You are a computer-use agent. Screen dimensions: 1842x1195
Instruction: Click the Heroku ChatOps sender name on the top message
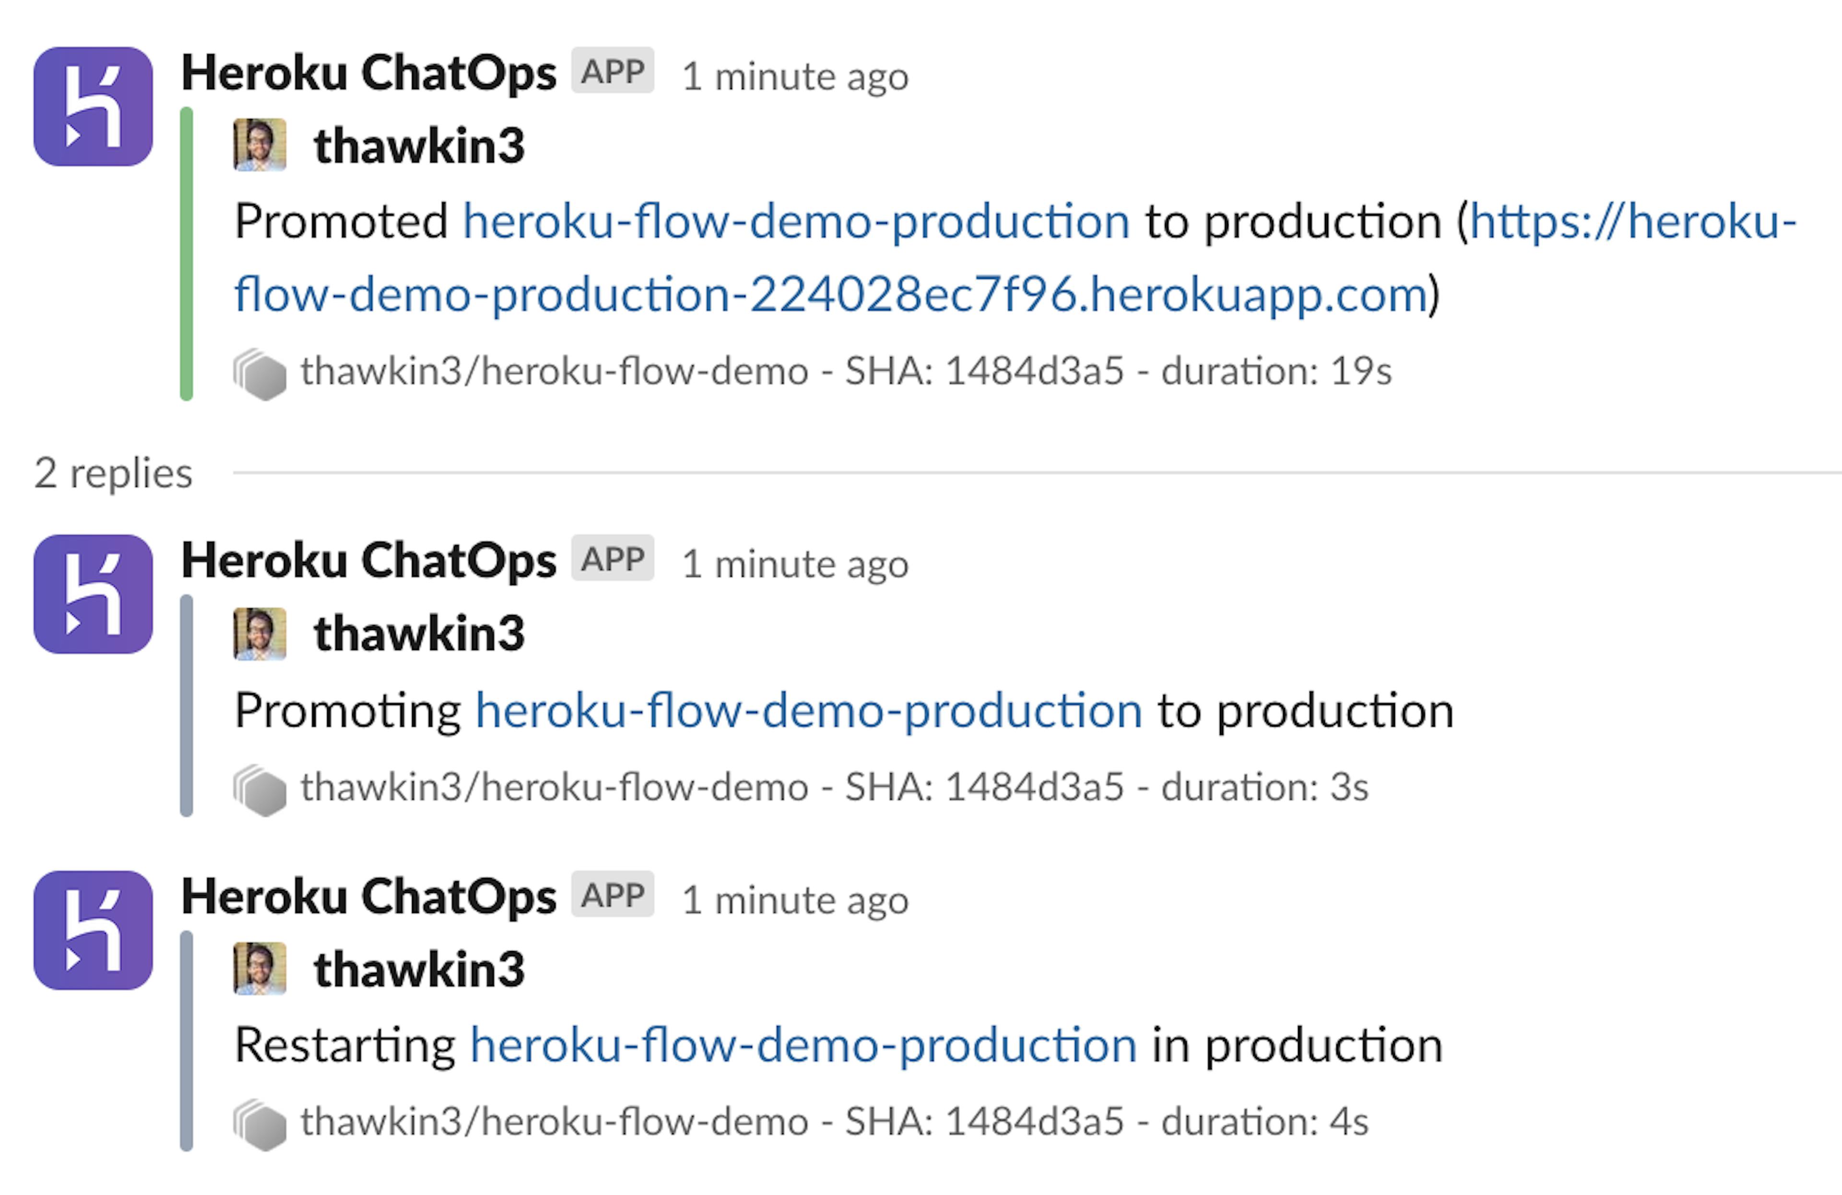[367, 71]
